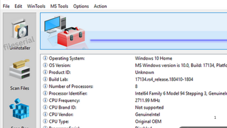Open the MS Tools menu
227x128 pixels.
click(x=59, y=6)
